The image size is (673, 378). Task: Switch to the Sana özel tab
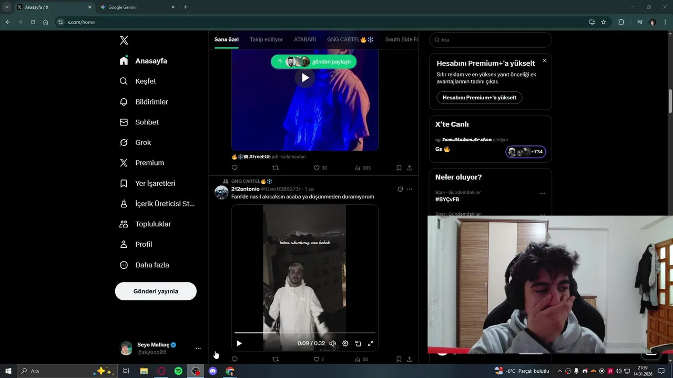tap(227, 39)
